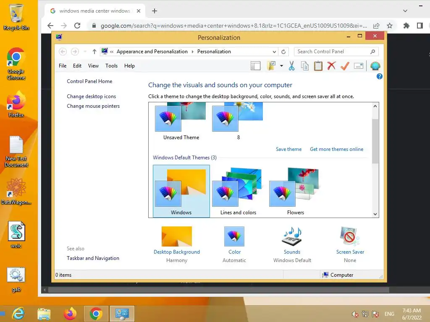This screenshot has width=430, height=322.
Task: Click the Chrome share page icon
Action: (376, 26)
